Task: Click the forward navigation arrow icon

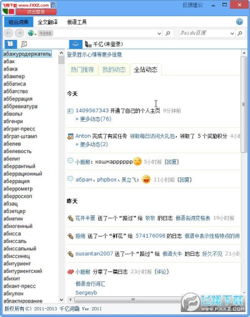Action: [x=19, y=33]
